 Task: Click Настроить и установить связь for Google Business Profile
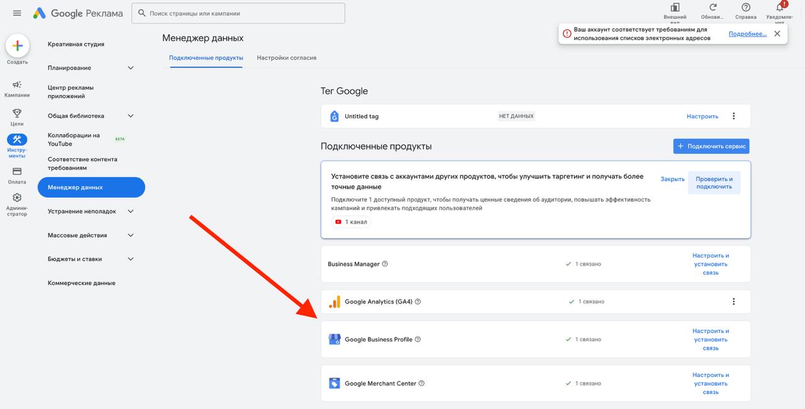(x=711, y=339)
